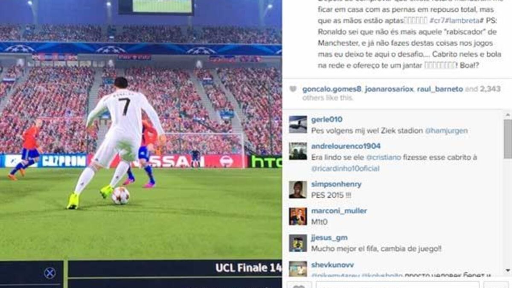Click the comments scrollbar thumb
Screen dimensions: 512x288
tap(507, 139)
